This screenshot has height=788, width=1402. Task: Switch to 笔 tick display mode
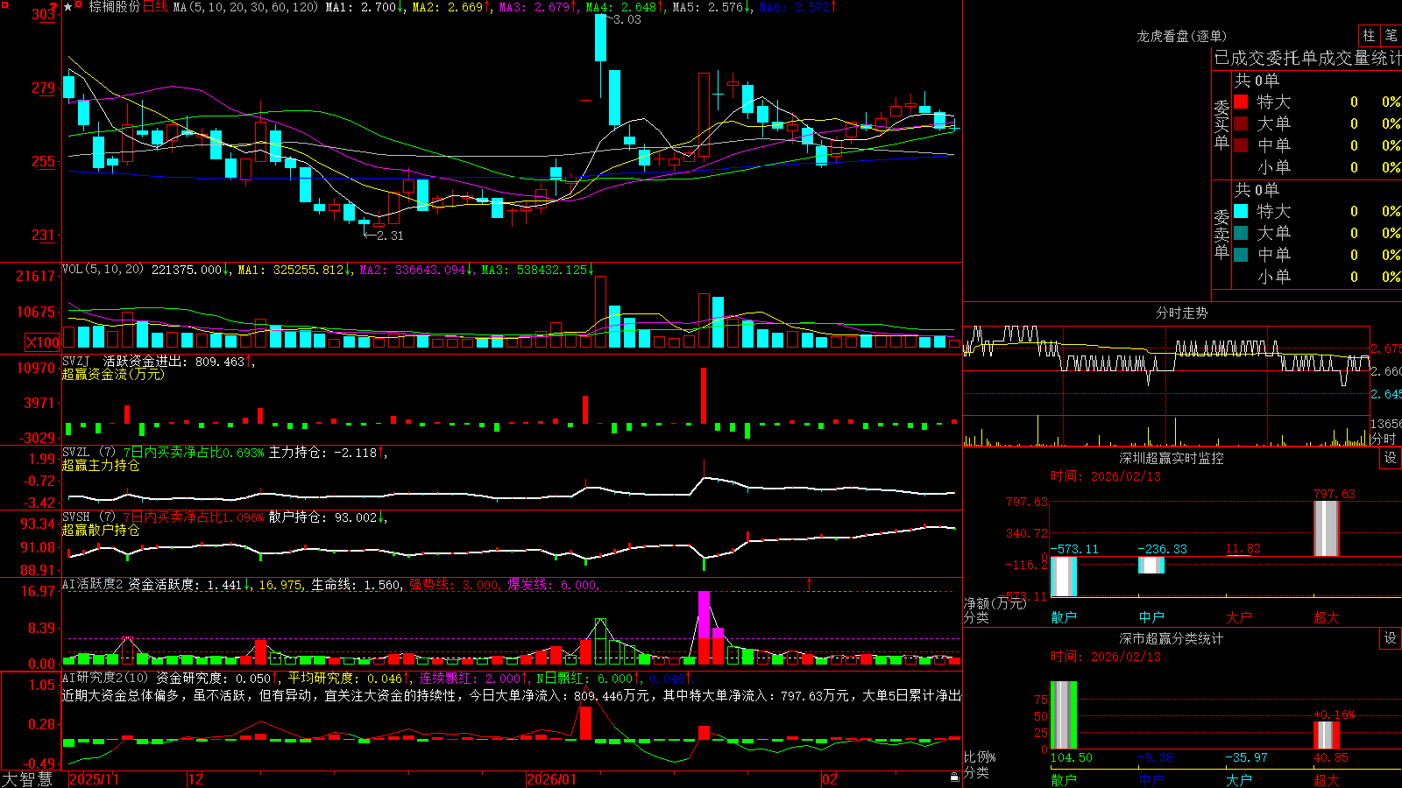pos(1391,35)
